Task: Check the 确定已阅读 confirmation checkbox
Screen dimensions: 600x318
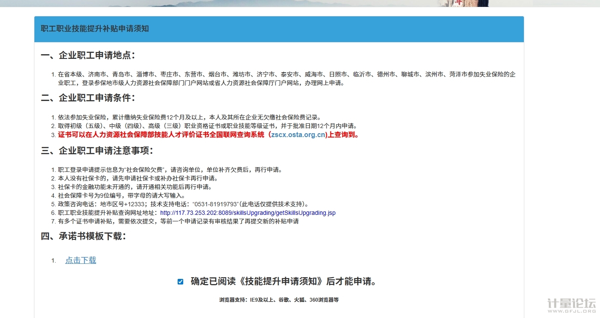Action: [x=180, y=282]
